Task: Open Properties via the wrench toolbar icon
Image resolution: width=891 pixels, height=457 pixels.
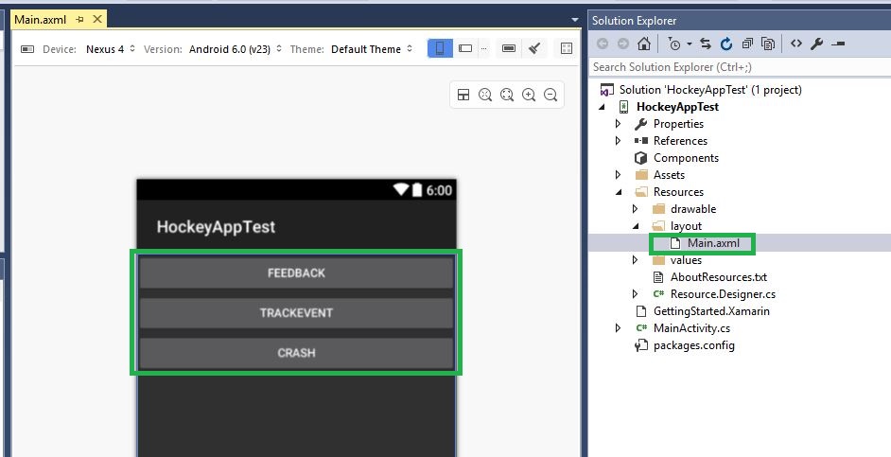Action: point(817,44)
